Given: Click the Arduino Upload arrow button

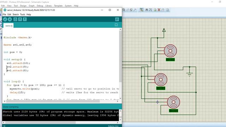Looking at the screenshot, I should pos(10,19).
